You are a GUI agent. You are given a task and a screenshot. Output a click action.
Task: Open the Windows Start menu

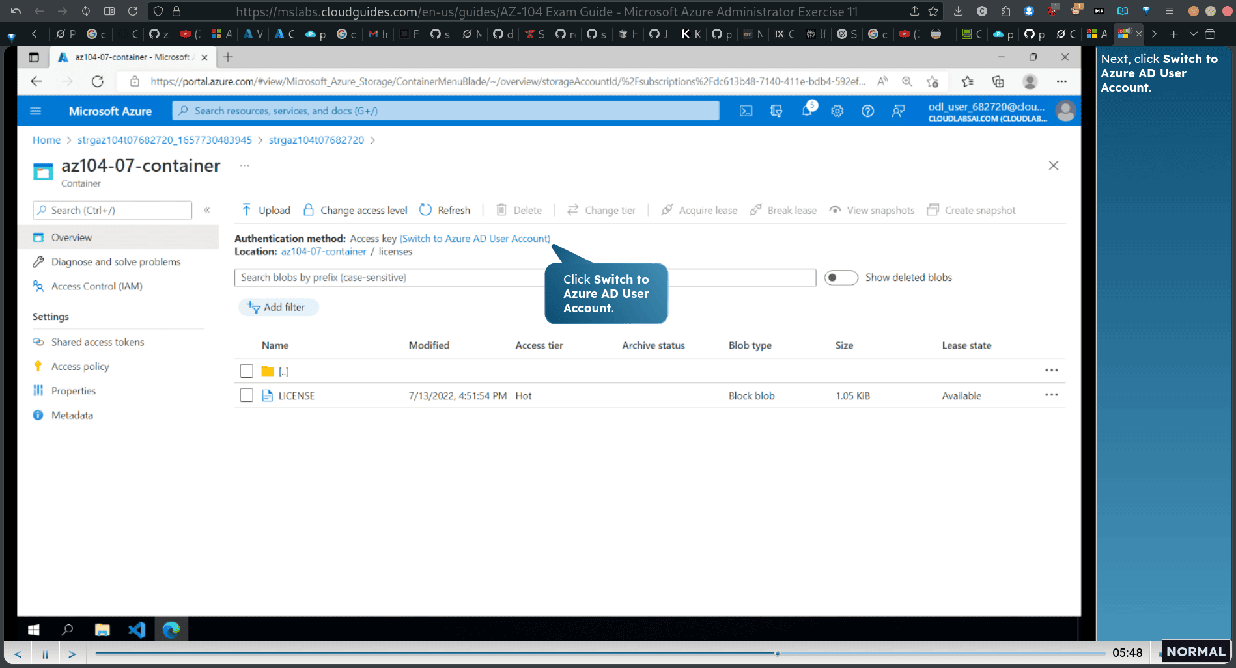click(34, 630)
